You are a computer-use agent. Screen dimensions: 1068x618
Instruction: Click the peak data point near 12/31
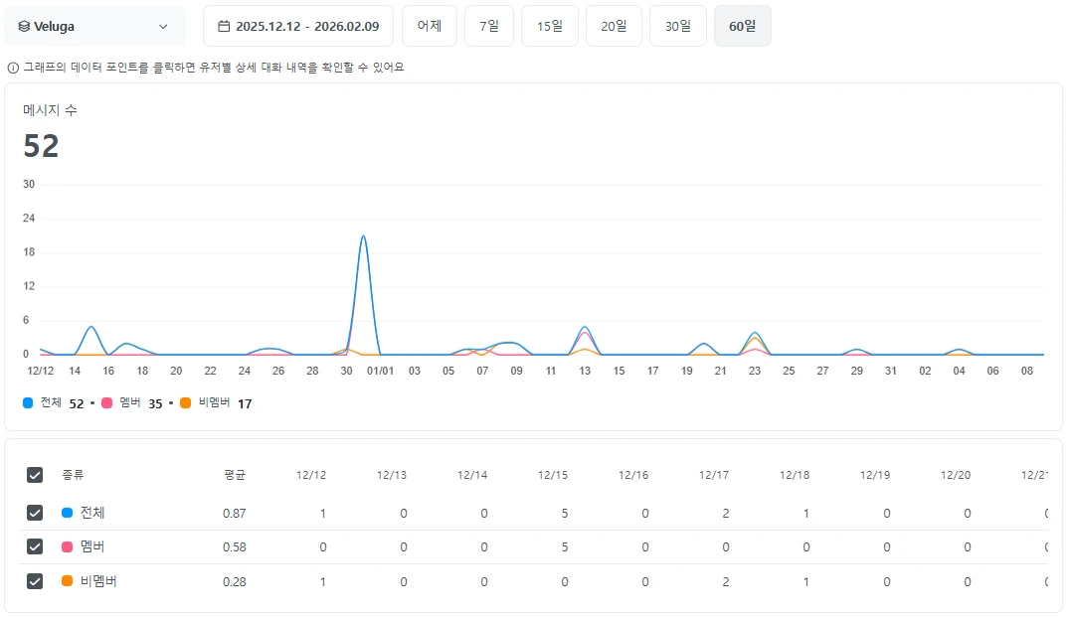(x=364, y=236)
